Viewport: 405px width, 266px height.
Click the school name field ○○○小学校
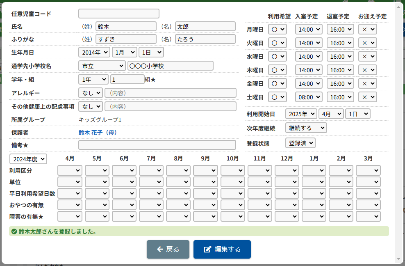170,66
